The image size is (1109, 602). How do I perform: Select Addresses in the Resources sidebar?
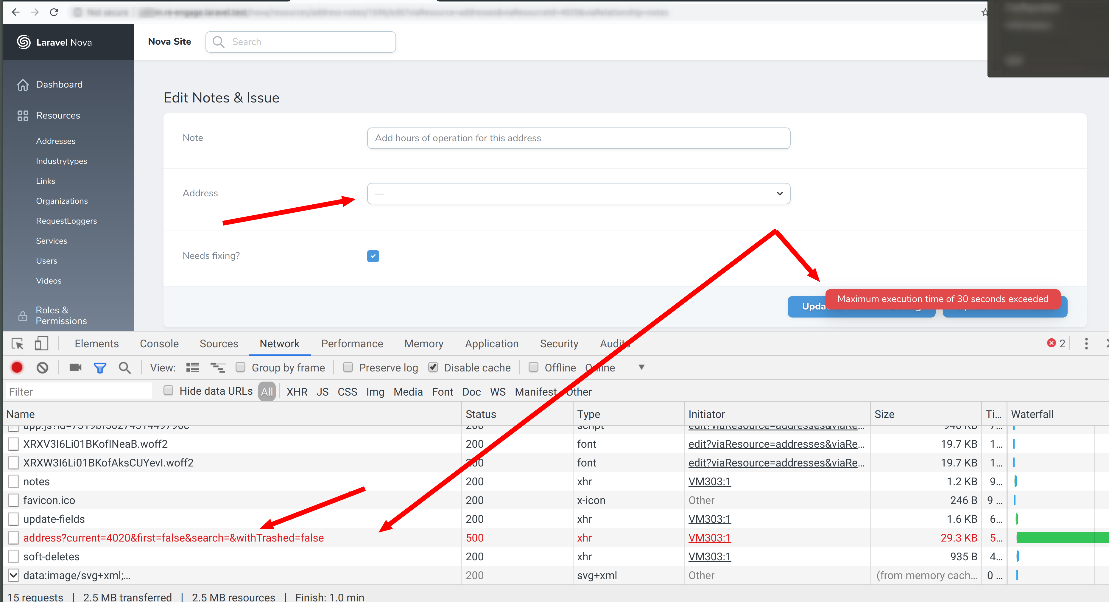(55, 141)
